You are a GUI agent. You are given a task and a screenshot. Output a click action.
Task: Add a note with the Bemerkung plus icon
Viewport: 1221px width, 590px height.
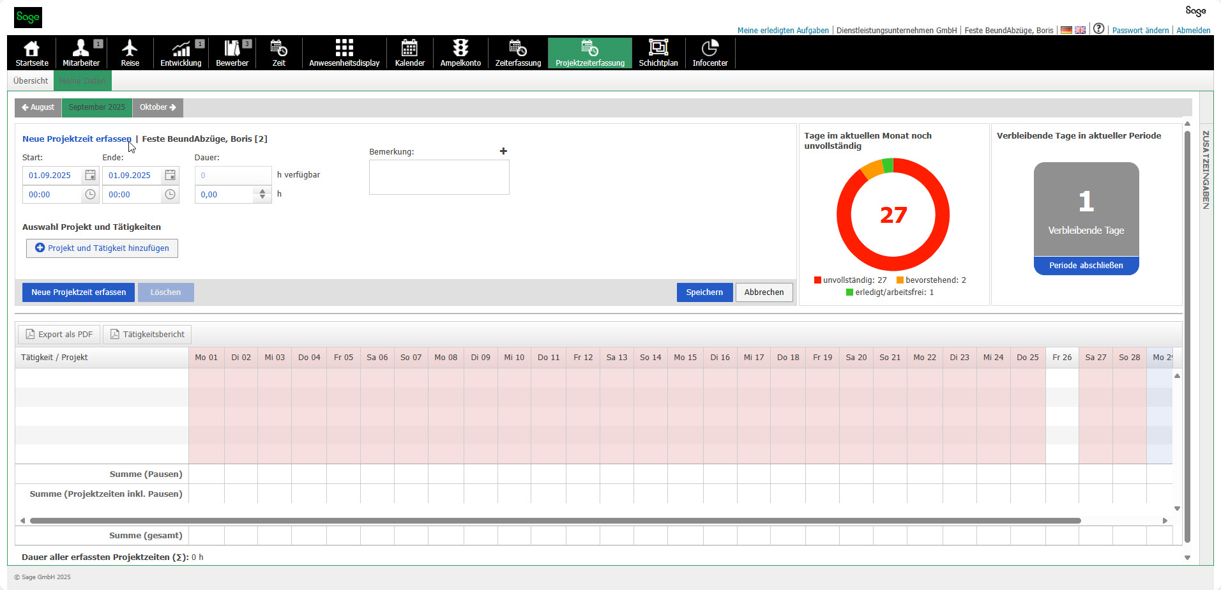[504, 151]
